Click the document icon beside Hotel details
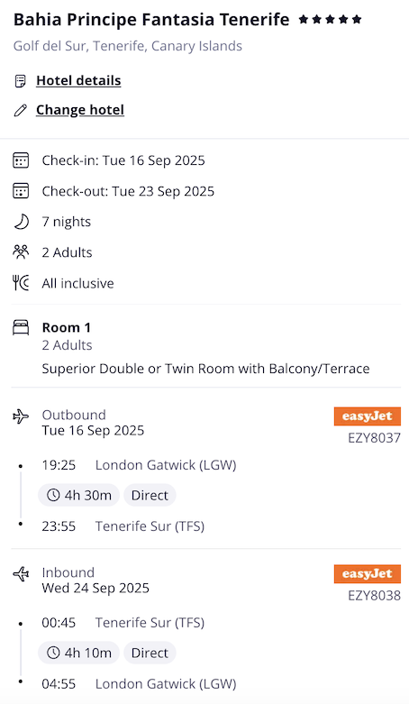This screenshot has height=704, width=409. 20,81
